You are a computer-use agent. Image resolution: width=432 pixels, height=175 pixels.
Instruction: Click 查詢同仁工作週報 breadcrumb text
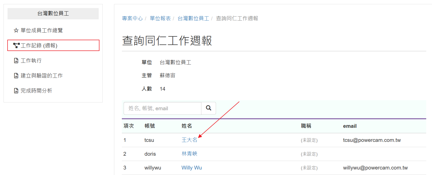tap(237, 18)
